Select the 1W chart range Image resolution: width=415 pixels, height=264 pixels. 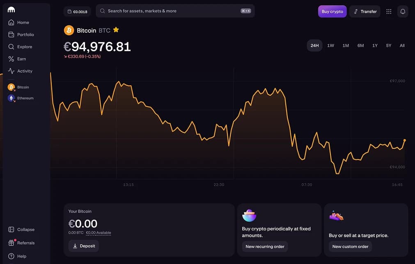[x=330, y=46]
